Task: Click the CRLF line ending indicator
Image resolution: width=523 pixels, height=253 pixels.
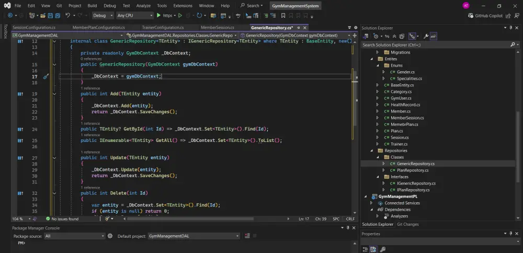Action: 350,219
